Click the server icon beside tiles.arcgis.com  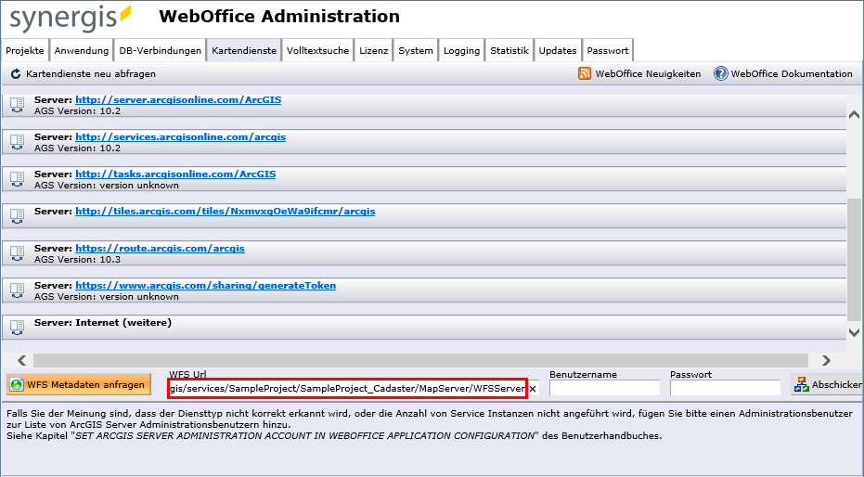[17, 216]
